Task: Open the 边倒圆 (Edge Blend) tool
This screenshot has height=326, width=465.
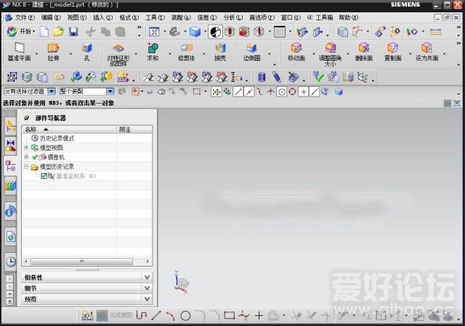Action: pos(251,49)
